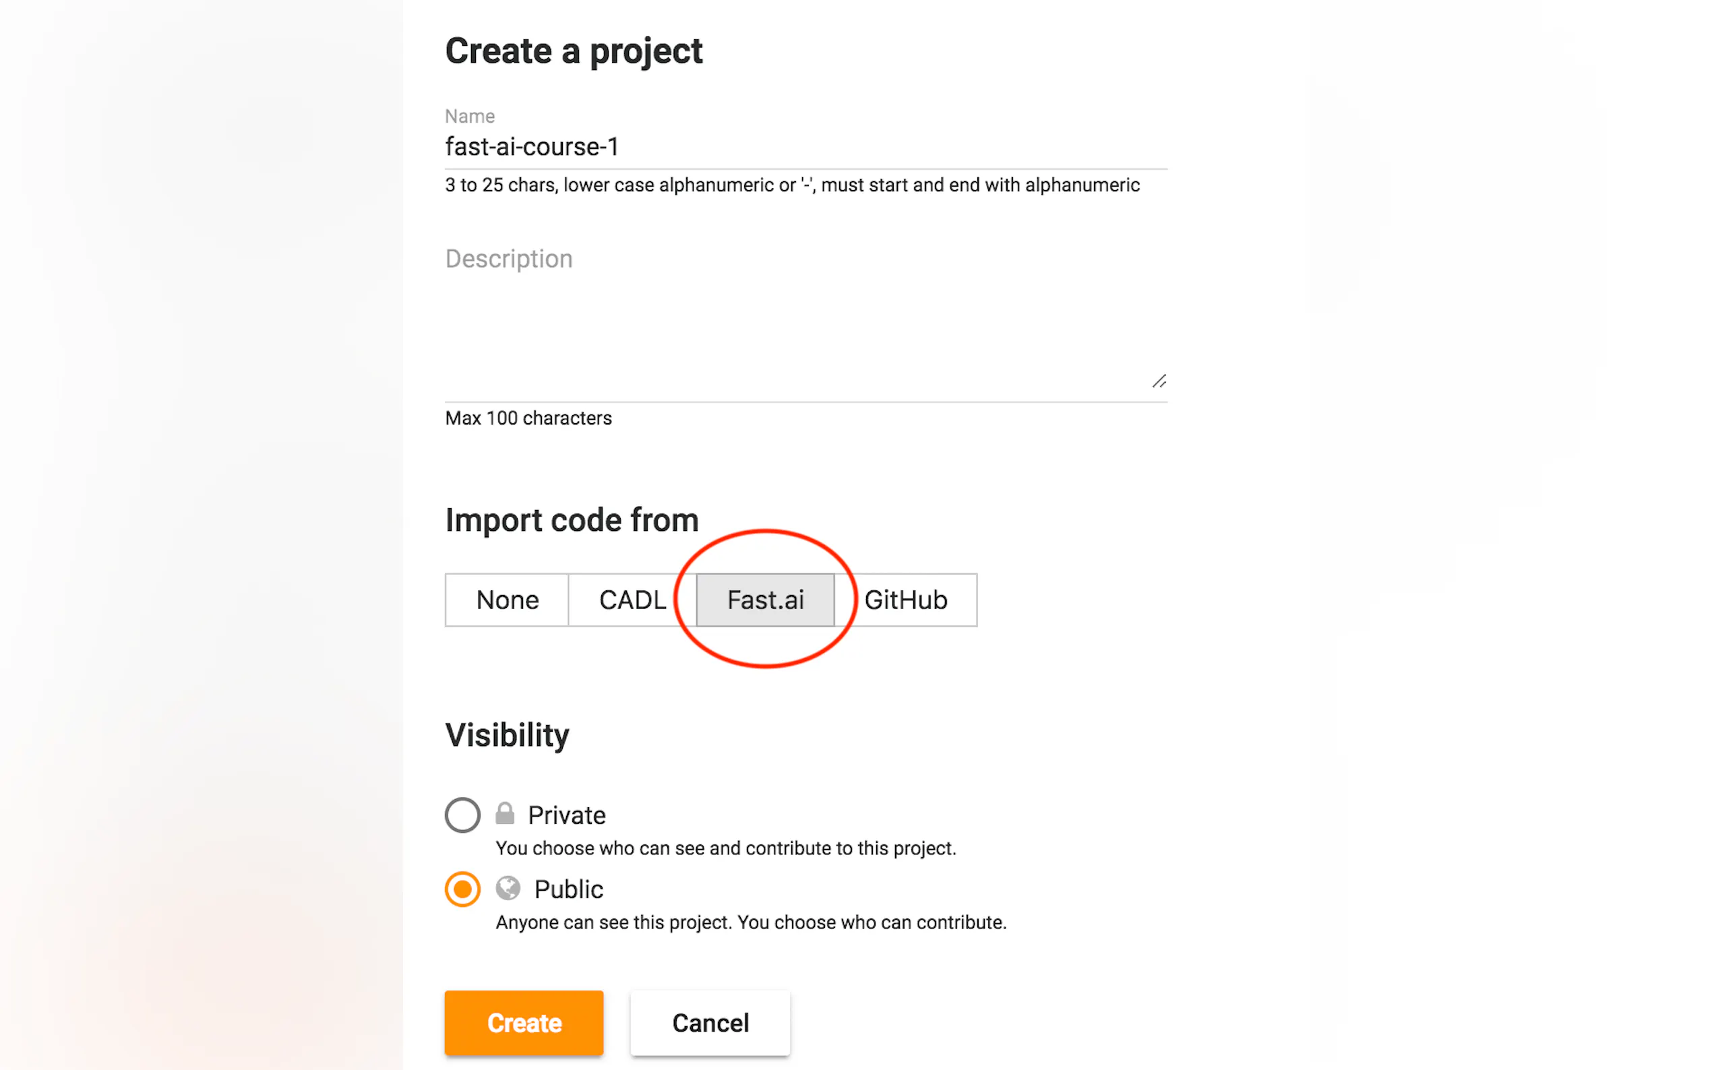
Task: Select the Private visibility radio button
Action: coord(463,815)
